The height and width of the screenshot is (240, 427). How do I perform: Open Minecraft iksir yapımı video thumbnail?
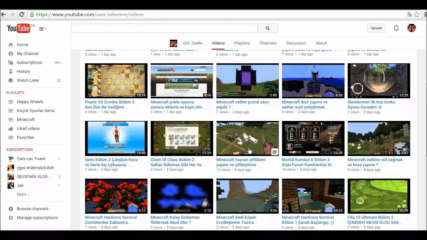[x=313, y=81]
